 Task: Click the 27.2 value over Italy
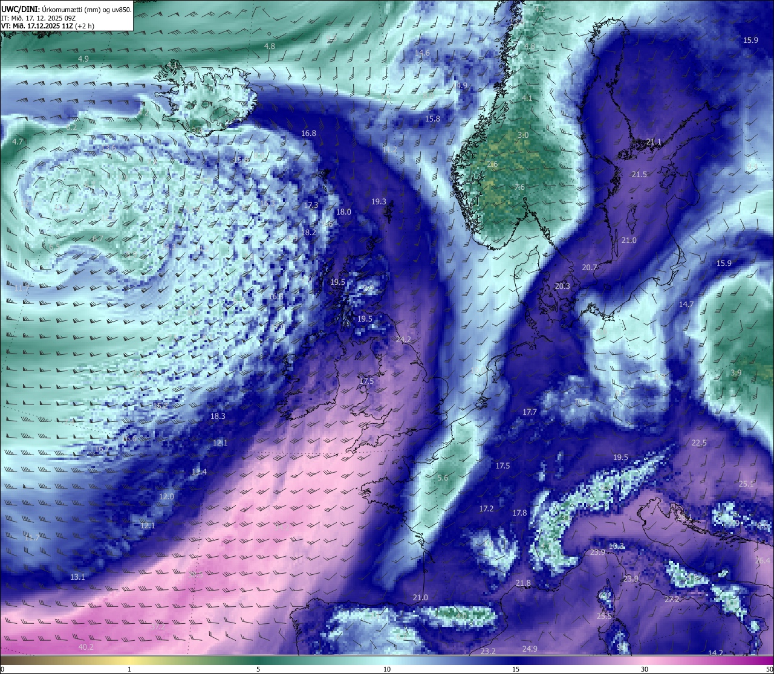coord(672,599)
